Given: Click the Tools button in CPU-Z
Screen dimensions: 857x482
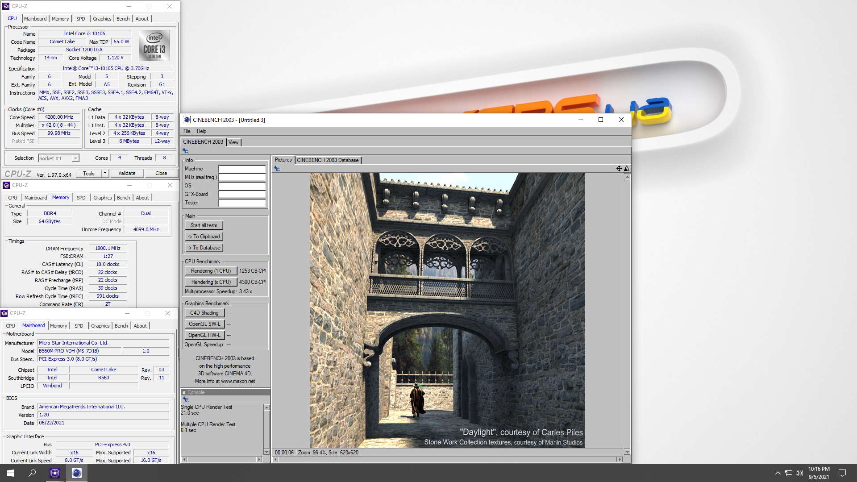Looking at the screenshot, I should pyautogui.click(x=89, y=173).
